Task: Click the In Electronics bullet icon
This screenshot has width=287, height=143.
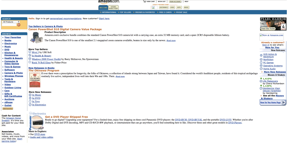Action: [30, 105]
